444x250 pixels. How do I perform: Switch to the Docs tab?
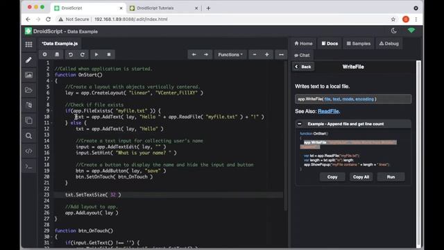coord(330,43)
